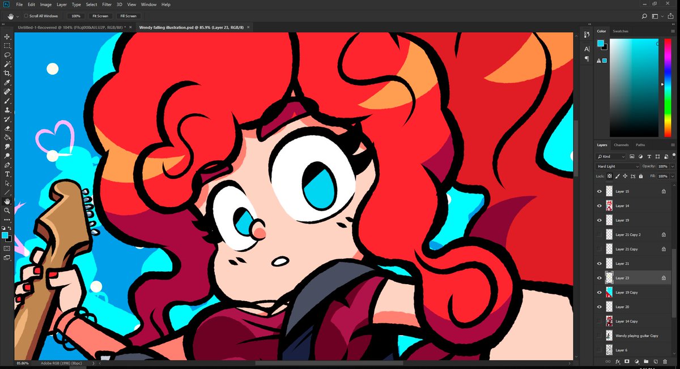The image size is (680, 369).
Task: Select the Path Selection tool
Action: pos(7,183)
